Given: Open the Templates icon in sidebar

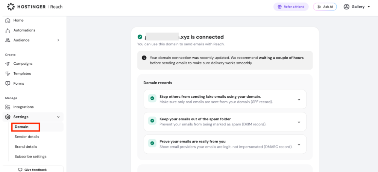Looking at the screenshot, I should (x=8, y=73).
